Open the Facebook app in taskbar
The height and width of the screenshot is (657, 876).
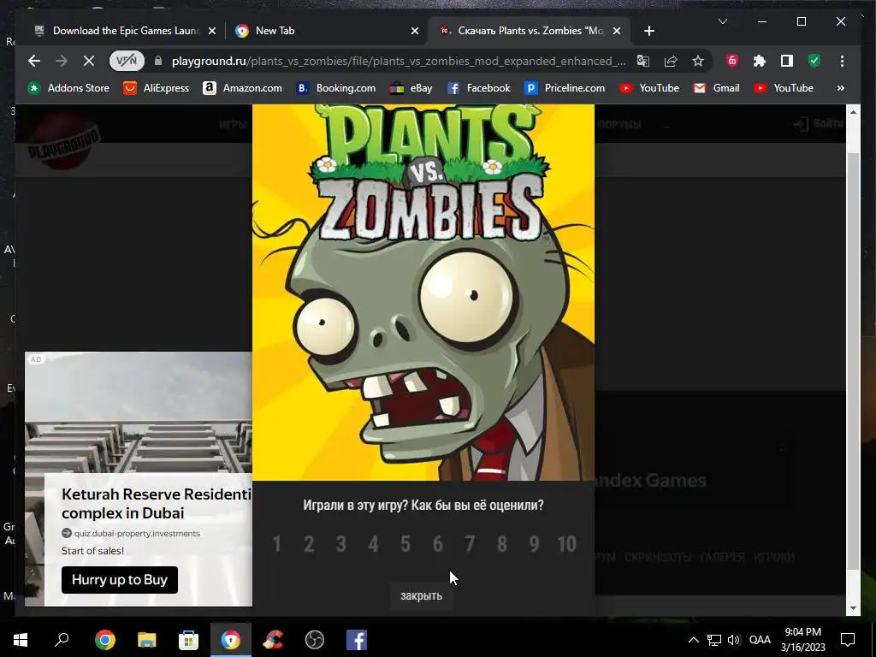pyautogui.click(x=357, y=640)
